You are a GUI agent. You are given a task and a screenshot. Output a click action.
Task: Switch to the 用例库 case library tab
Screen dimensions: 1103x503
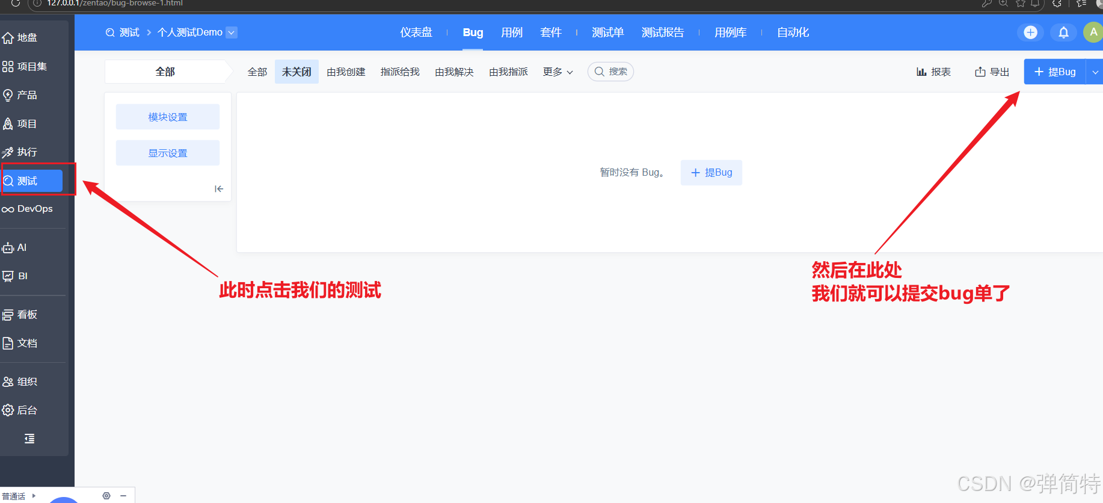tap(731, 32)
